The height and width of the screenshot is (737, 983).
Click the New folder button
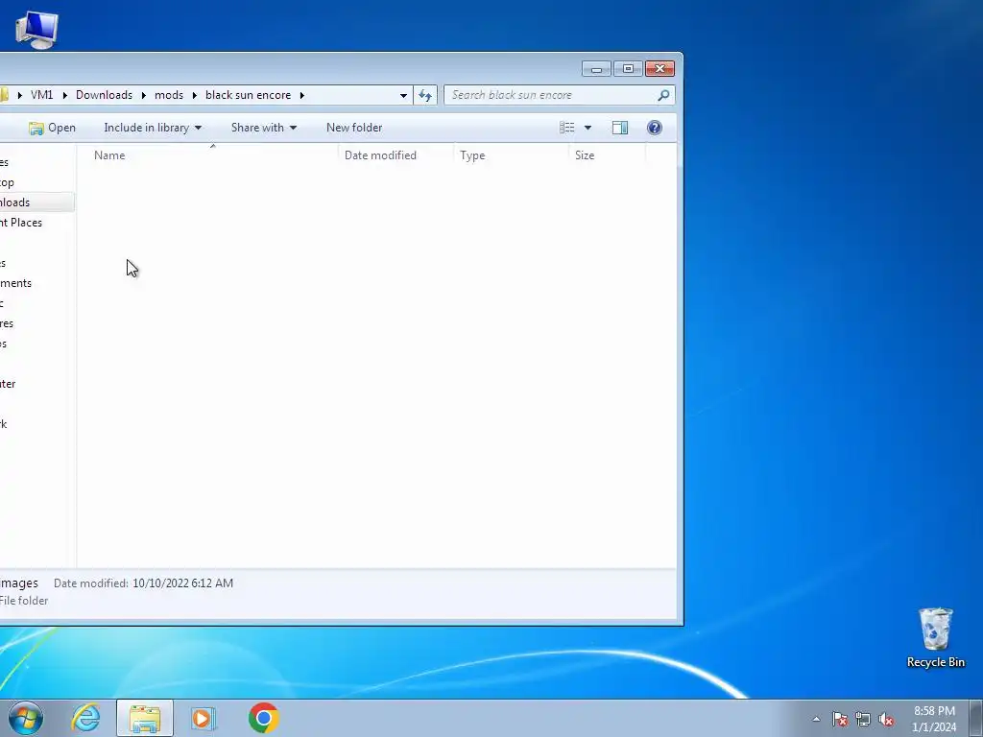pos(354,128)
